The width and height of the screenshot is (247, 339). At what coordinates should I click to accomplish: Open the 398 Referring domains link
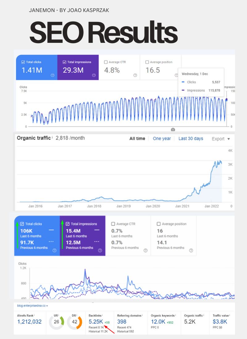pyautogui.click(x=122, y=322)
